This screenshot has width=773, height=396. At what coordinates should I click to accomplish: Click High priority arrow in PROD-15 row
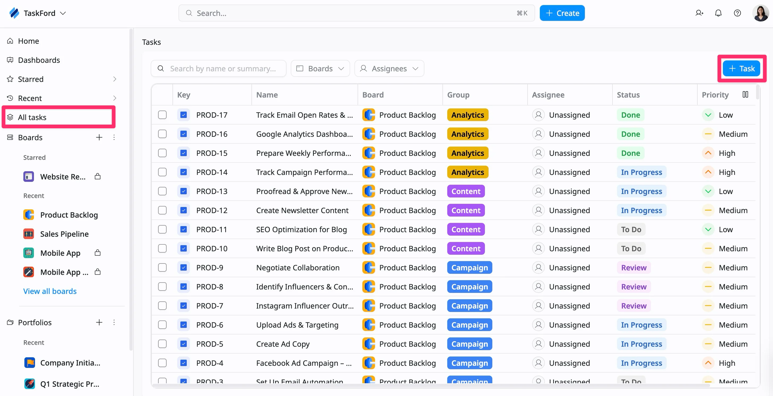(708, 153)
